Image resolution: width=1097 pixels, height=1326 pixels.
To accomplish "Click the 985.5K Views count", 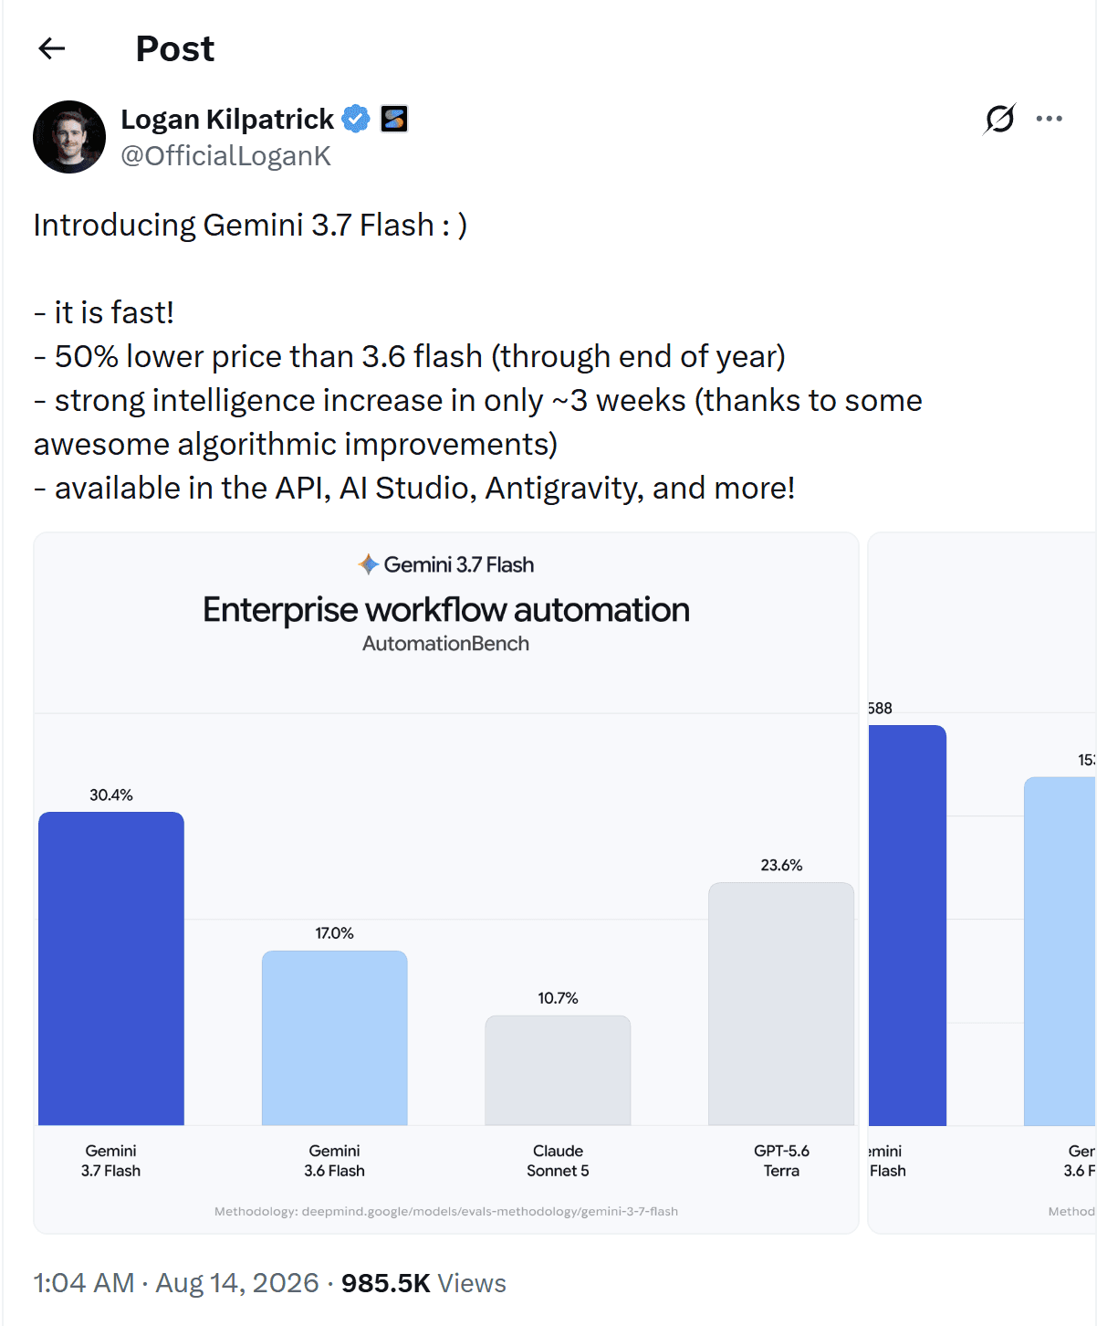I will point(423,1283).
